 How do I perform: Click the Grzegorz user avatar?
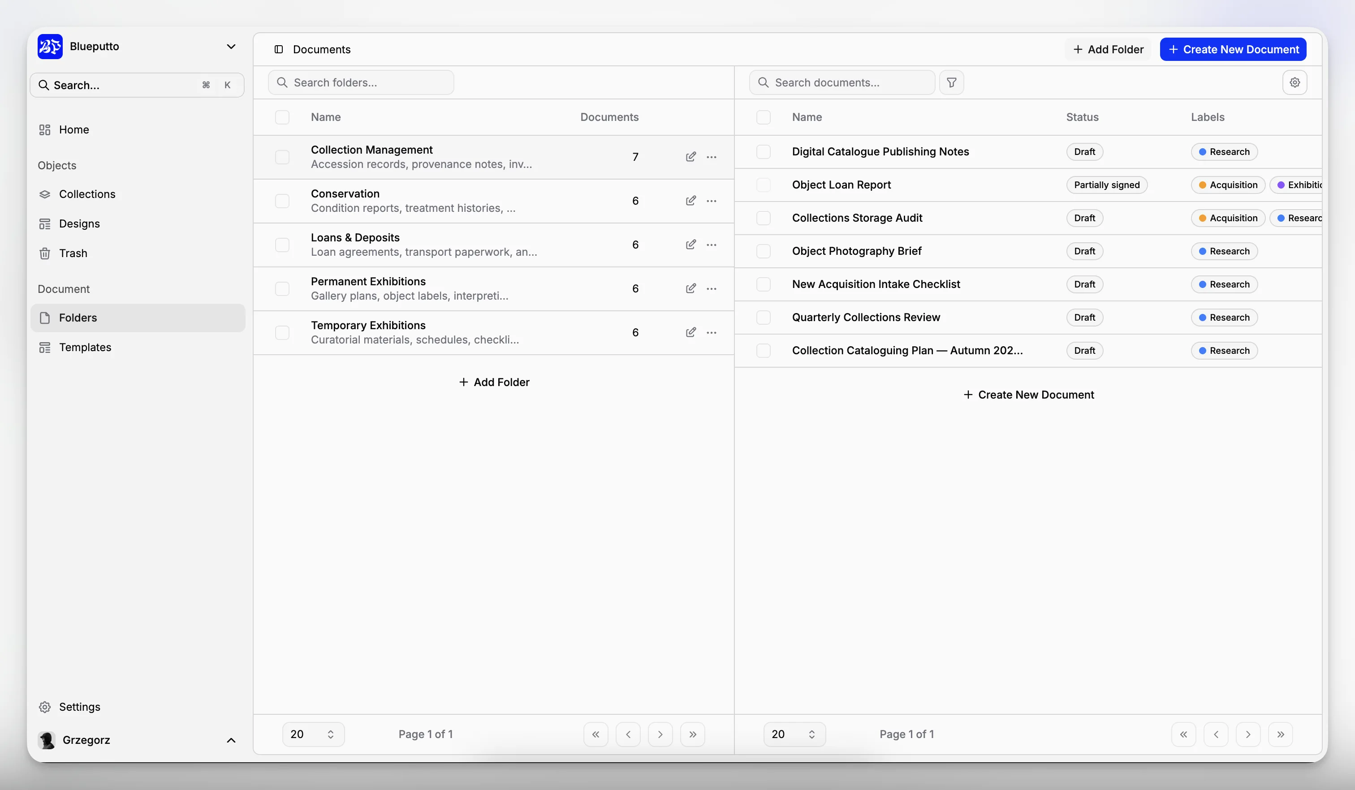coord(47,740)
